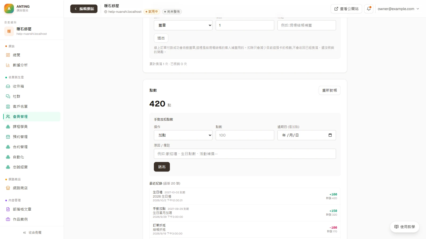Click the 網路商店 store icon
This screenshot has width=426, height=239.
[8, 188]
